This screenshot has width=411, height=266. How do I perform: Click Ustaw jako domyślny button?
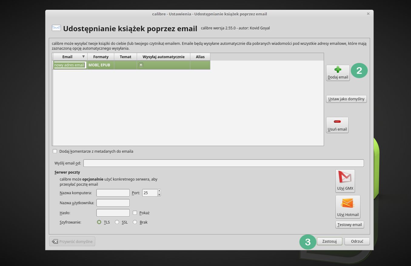pos(346,99)
